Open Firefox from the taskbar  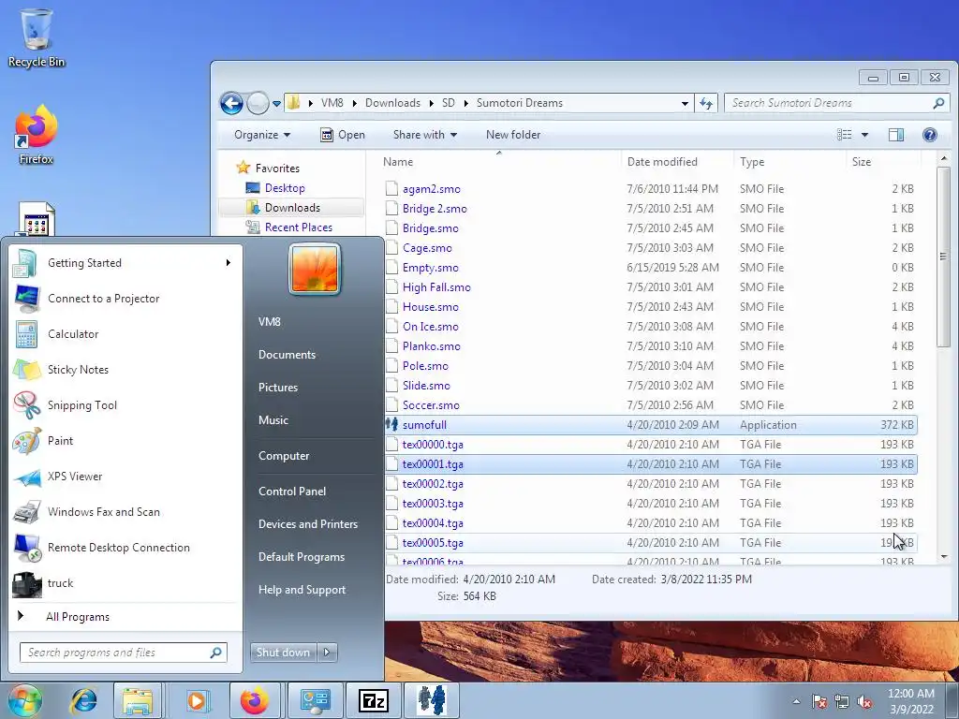pos(254,700)
